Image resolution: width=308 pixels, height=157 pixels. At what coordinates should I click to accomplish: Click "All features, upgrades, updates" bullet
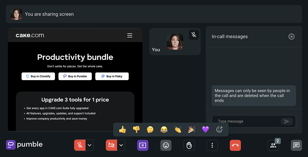tap(61, 113)
